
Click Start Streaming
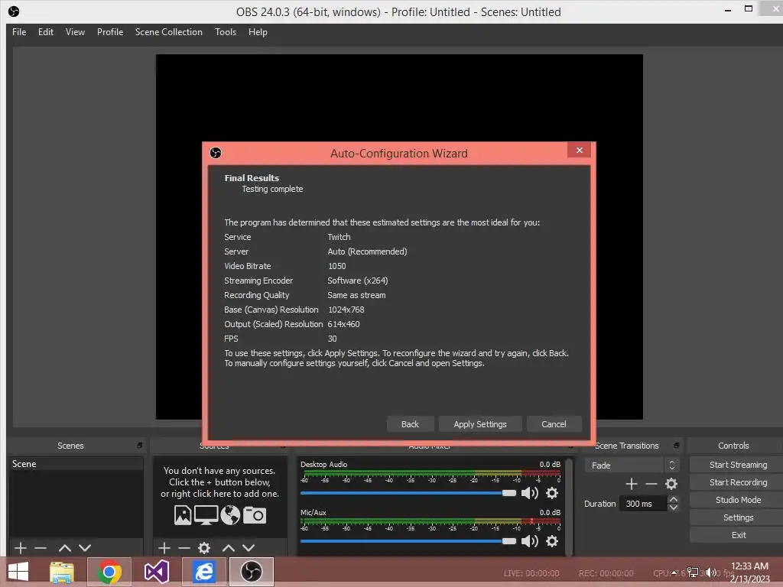pos(738,465)
